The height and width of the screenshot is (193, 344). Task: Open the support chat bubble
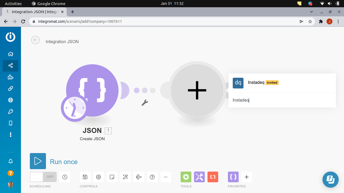coord(331,180)
